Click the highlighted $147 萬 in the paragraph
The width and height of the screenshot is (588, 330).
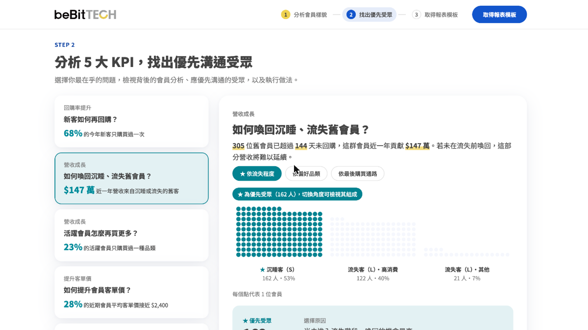pos(417,146)
